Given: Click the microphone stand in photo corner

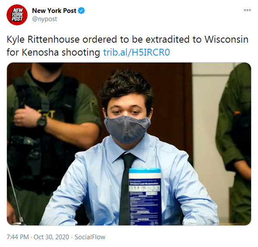Looking at the screenshot, I should click(15, 195).
